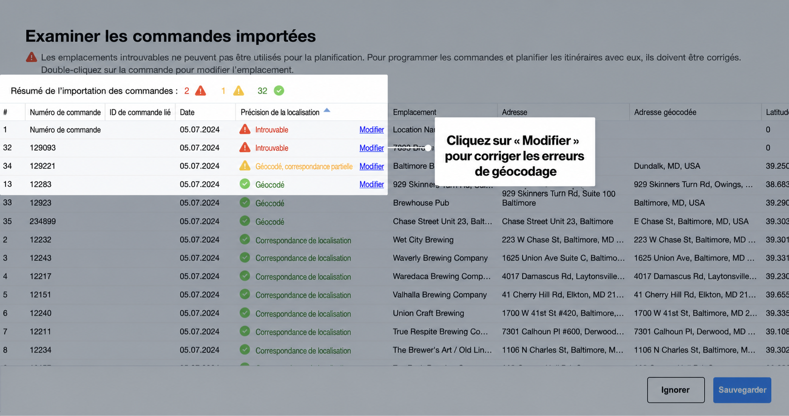Select the Wet City Brewing location cell

point(423,240)
